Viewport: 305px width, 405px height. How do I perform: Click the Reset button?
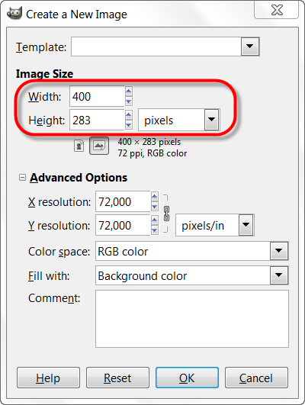117,378
